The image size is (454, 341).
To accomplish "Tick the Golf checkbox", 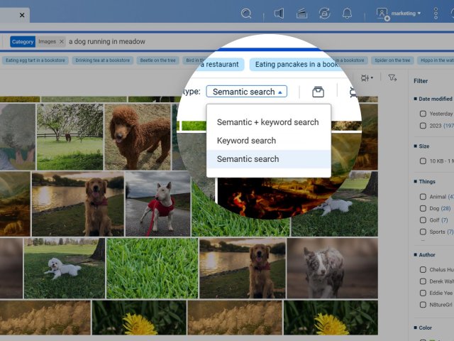I will pos(423,220).
